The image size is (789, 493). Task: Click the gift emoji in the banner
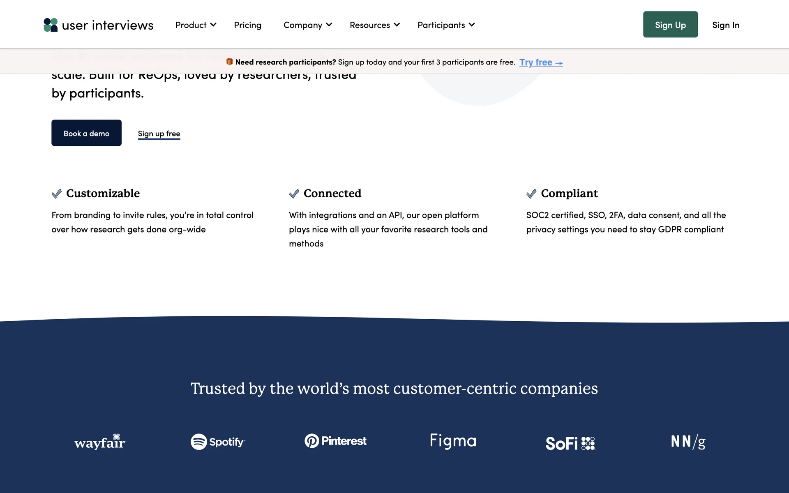click(229, 62)
